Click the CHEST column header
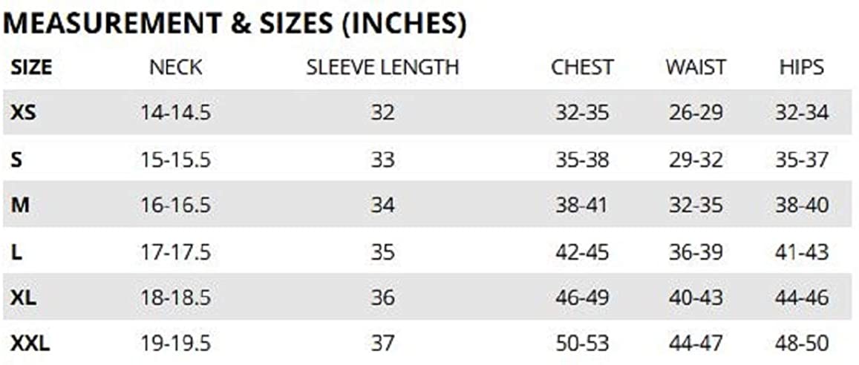Image resolution: width=859 pixels, height=365 pixels. (582, 68)
